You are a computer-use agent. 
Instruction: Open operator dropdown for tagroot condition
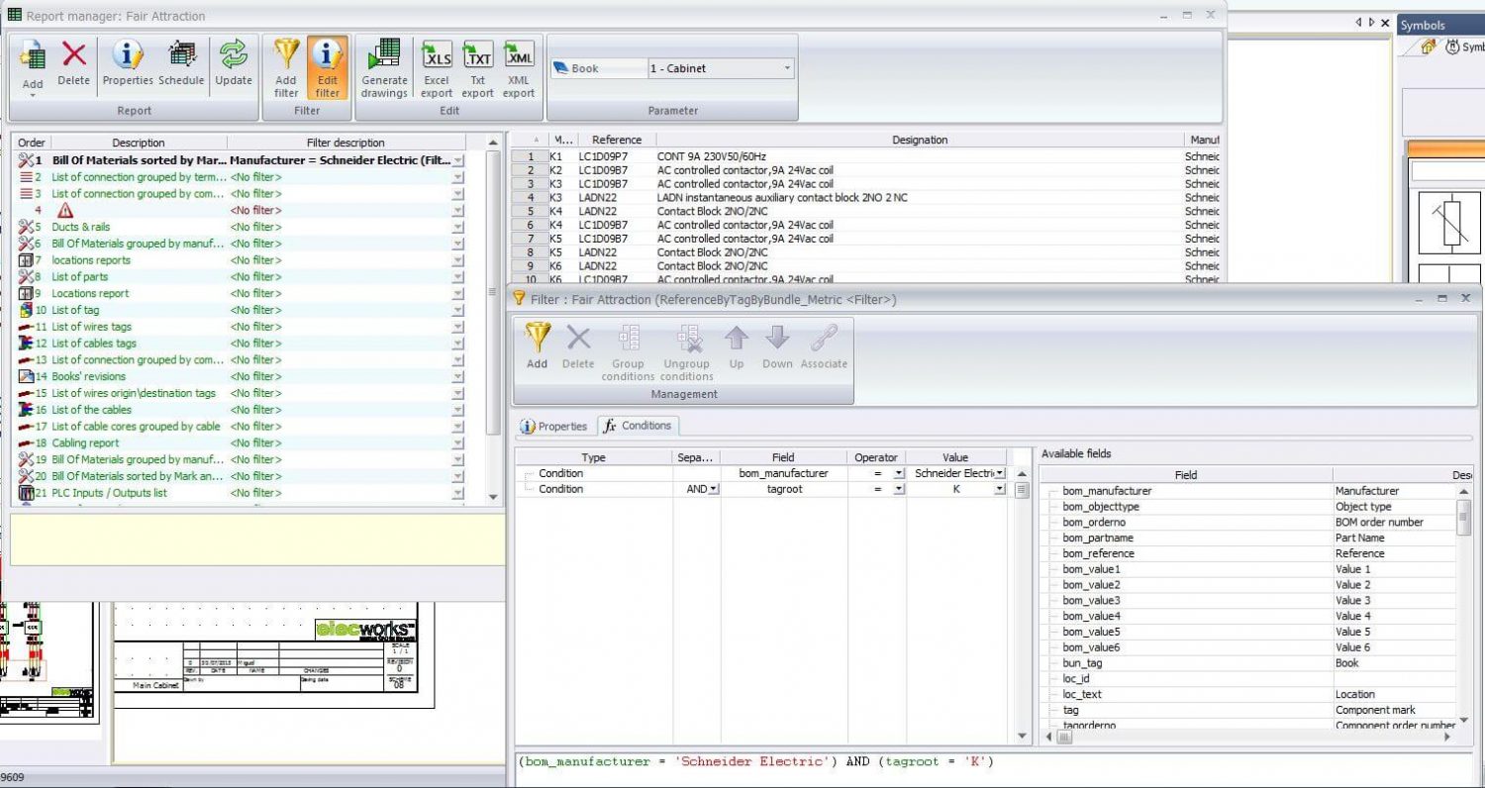pyautogui.click(x=899, y=489)
